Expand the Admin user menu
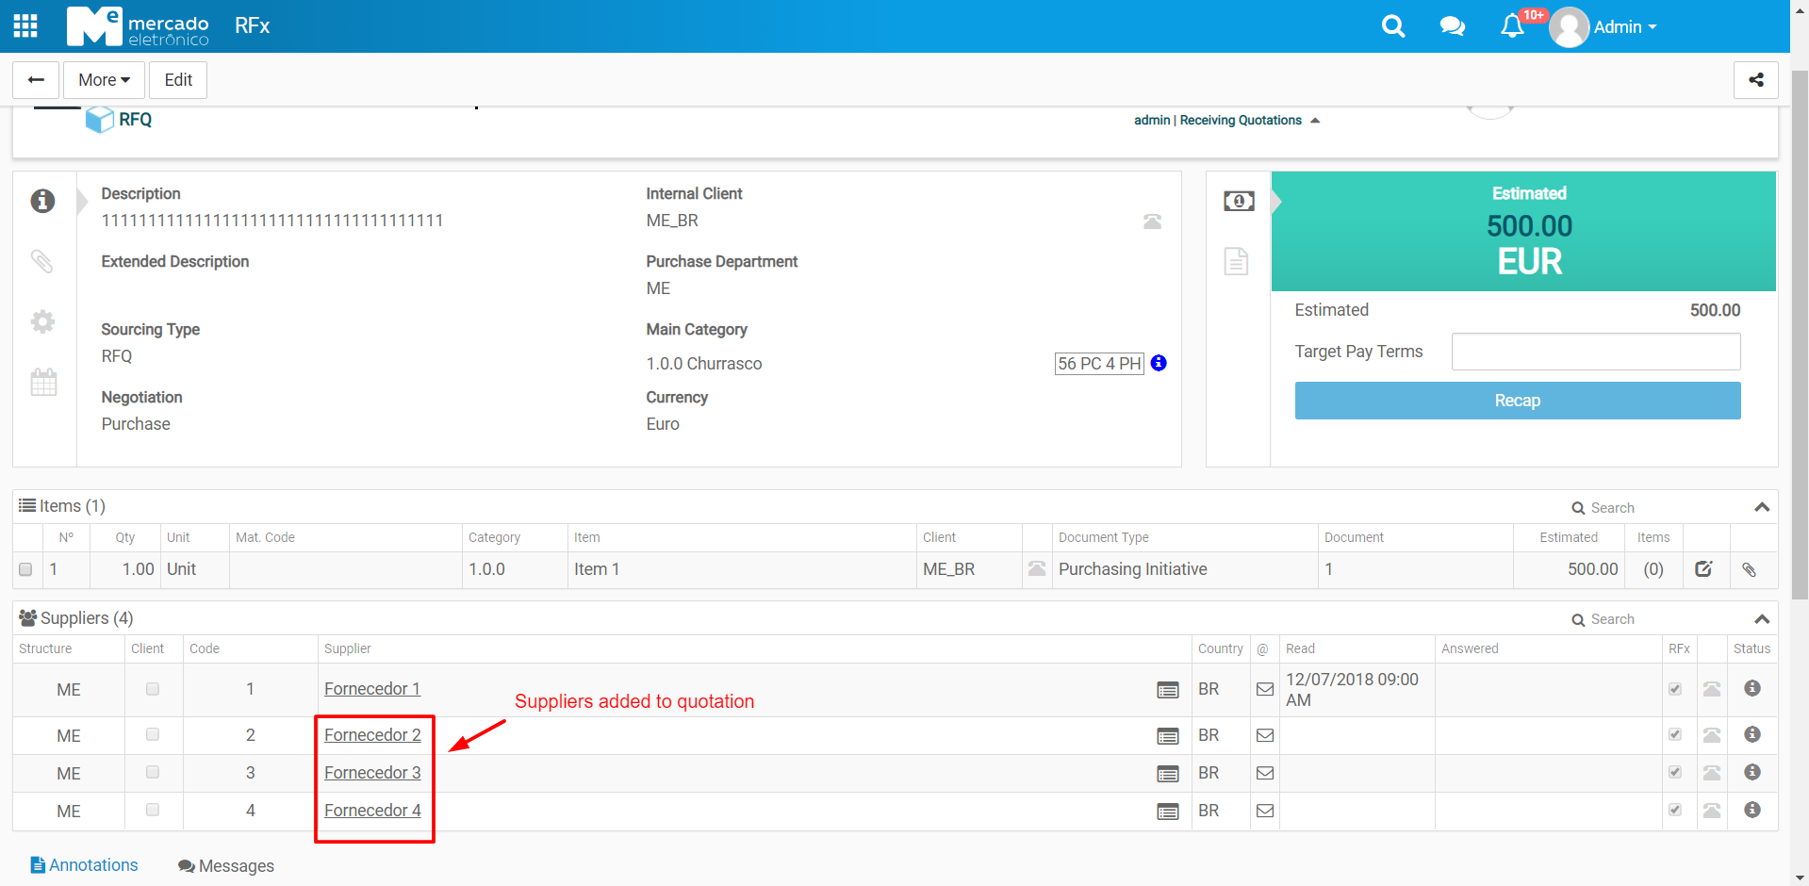The height and width of the screenshot is (886, 1809). (1624, 27)
